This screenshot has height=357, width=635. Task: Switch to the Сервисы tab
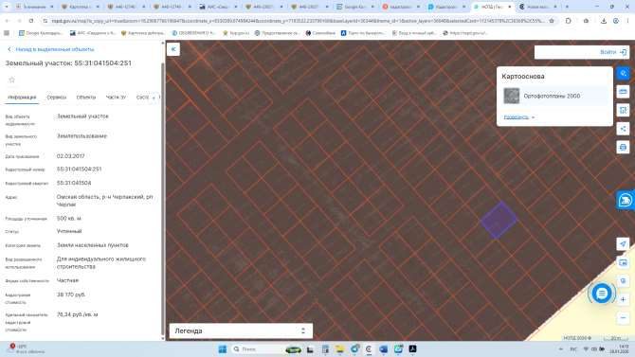(56, 98)
